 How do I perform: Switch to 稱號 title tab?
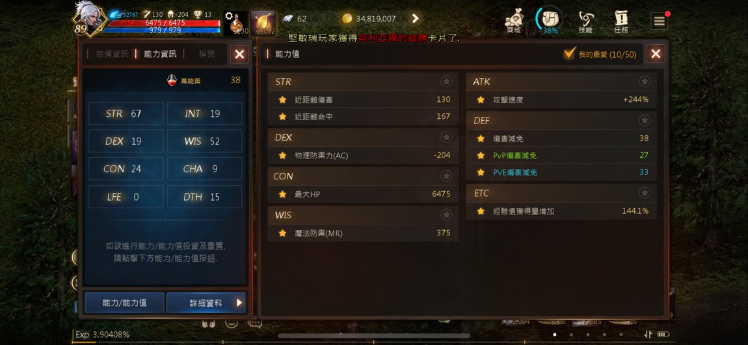coord(207,54)
